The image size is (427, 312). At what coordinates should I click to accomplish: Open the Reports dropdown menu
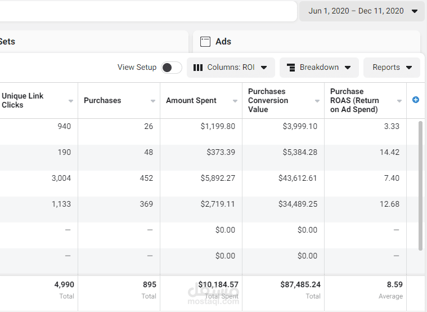pyautogui.click(x=392, y=68)
